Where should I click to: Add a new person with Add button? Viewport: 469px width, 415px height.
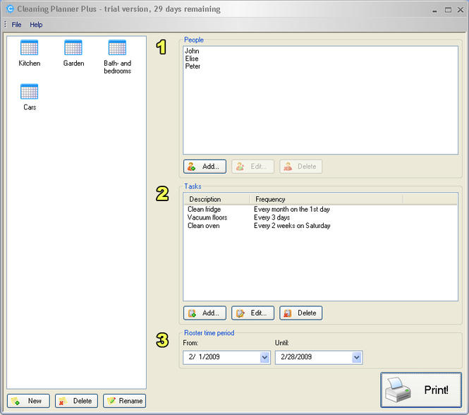205,167
